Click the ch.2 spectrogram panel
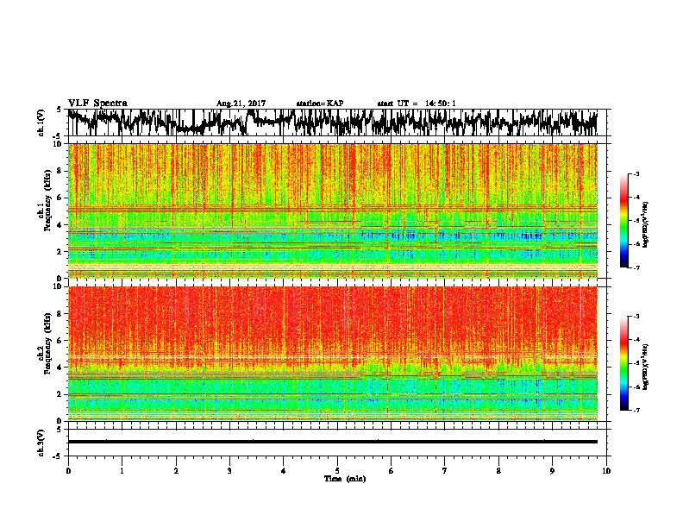This screenshot has height=528, width=683. pyautogui.click(x=333, y=354)
